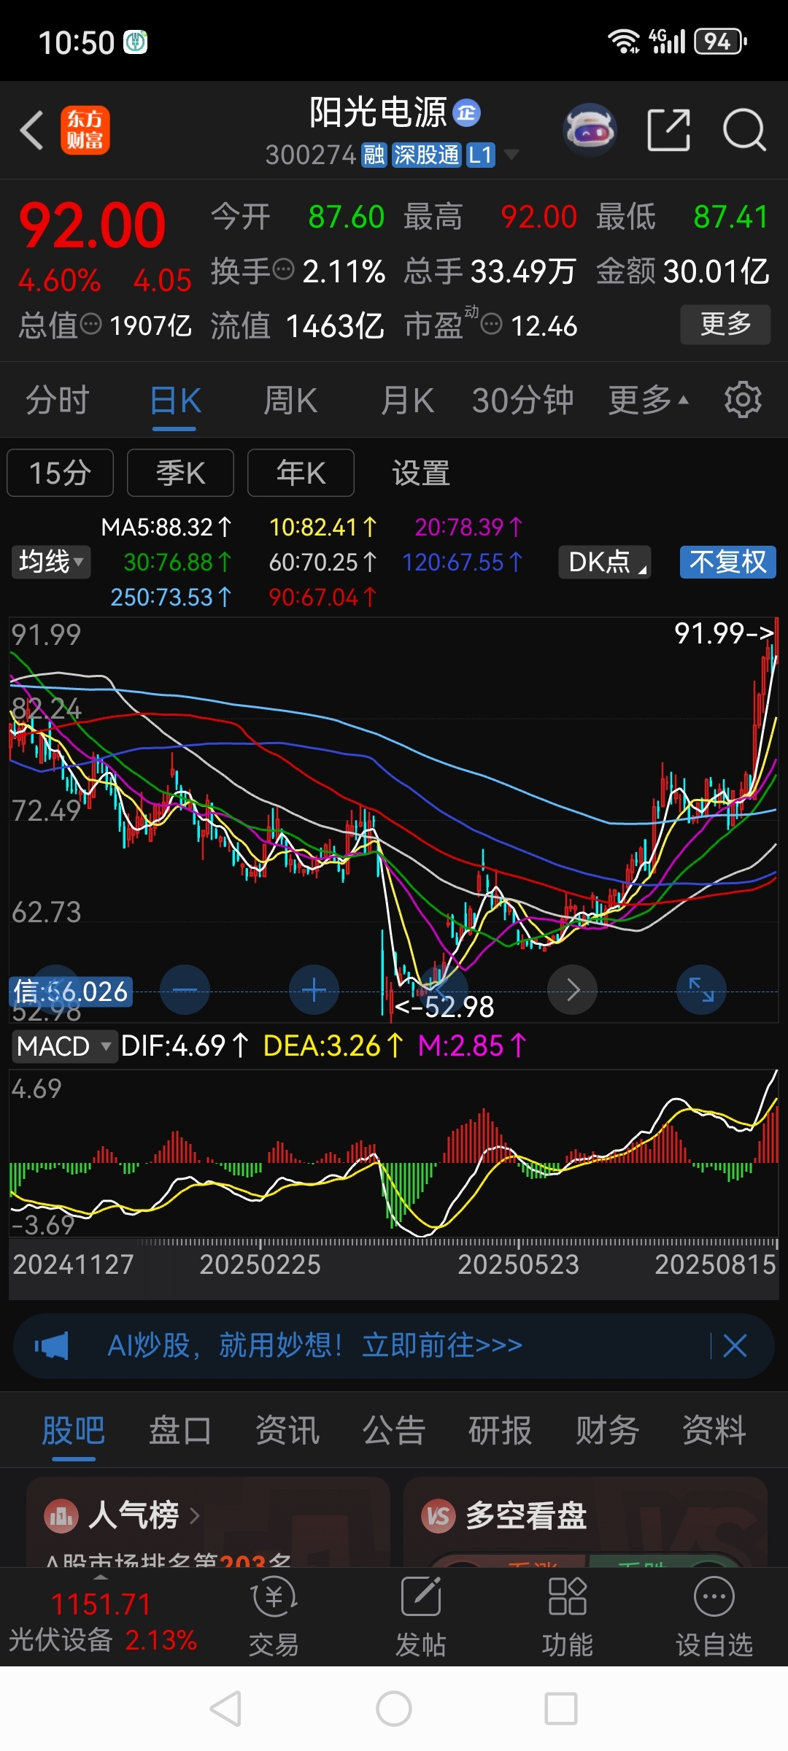788x1751 pixels.
Task: Tap the 信:56.026 price line label
Action: click(x=71, y=992)
